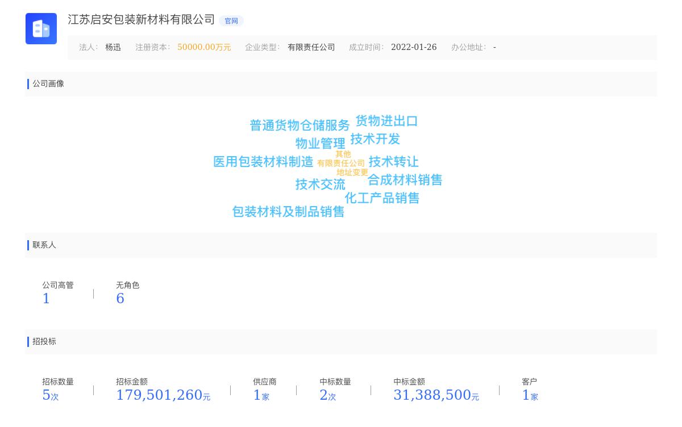This screenshot has height=427, width=682.
Task: Click word cloud tag 货物进出口
Action: [x=386, y=121]
